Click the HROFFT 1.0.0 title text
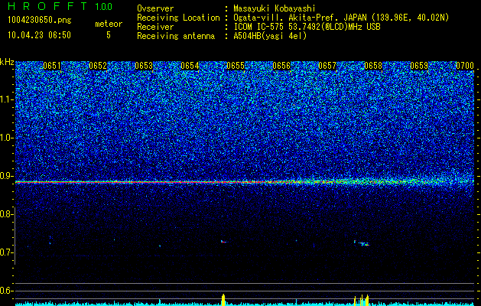The width and height of the screenshot is (481, 306). tap(60, 6)
